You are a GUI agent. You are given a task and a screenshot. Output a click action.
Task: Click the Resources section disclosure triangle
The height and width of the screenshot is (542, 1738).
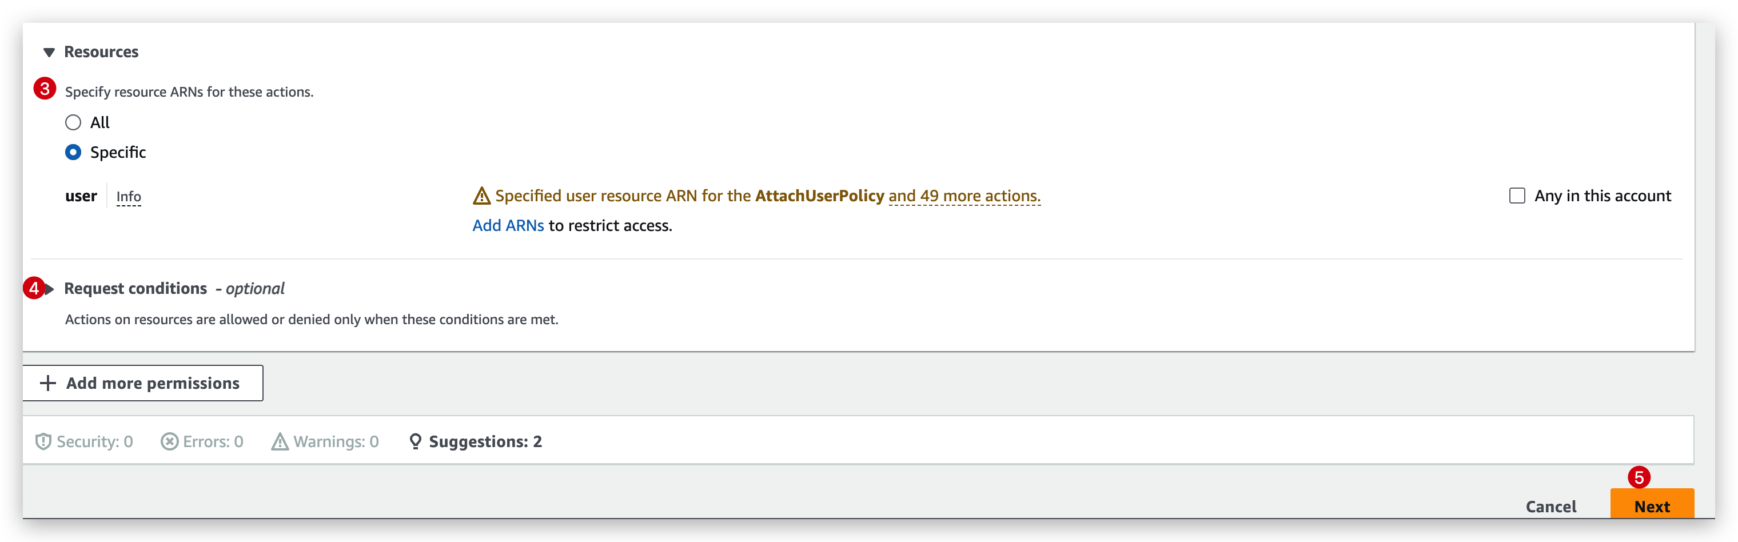point(48,51)
